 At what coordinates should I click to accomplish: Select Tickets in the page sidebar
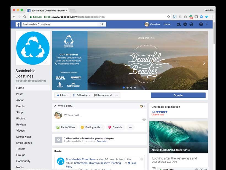tap(21, 149)
